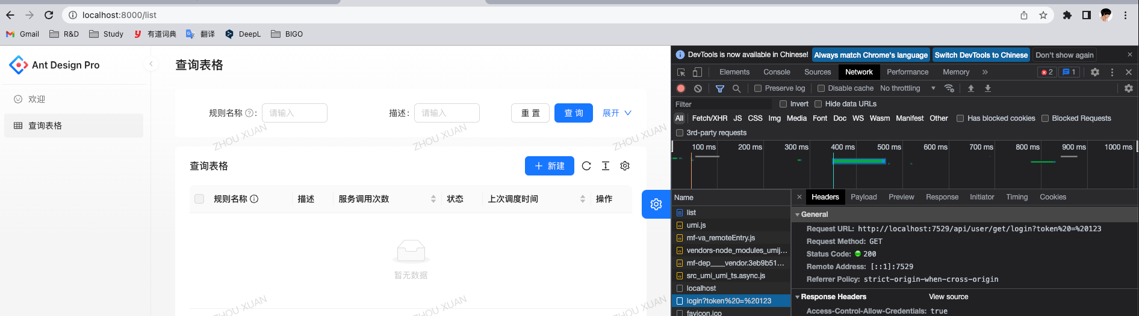Viewport: 1139px width, 316px height.
Task: Click the 查询 search button
Action: pos(574,113)
